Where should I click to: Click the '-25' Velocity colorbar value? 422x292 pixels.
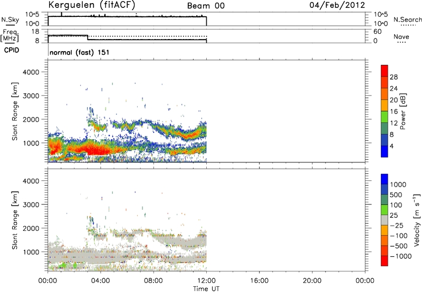pyautogui.click(x=397, y=226)
